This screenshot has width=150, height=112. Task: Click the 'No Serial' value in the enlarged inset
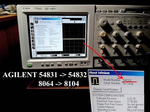tap(128, 83)
